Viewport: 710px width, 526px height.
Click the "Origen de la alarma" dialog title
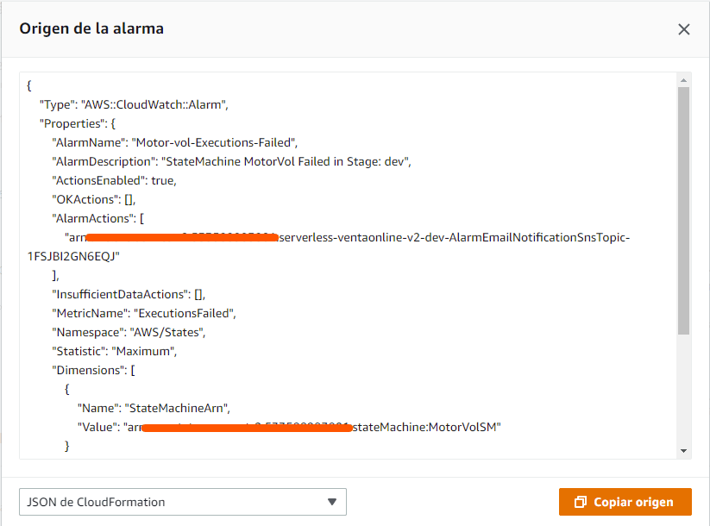tap(91, 28)
